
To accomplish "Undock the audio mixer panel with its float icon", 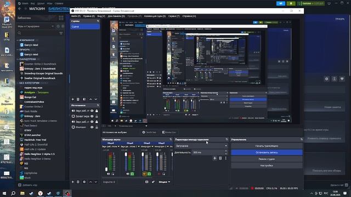I will [x=171, y=140].
